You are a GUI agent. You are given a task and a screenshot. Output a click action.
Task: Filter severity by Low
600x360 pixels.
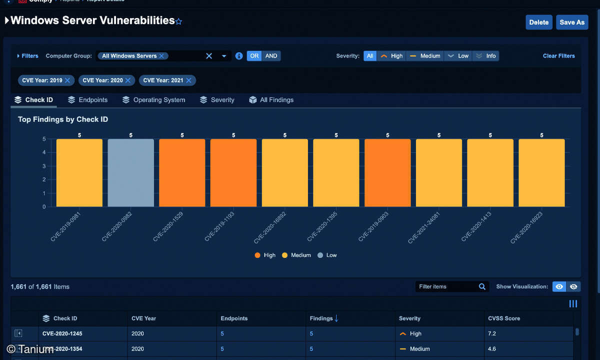coord(458,56)
